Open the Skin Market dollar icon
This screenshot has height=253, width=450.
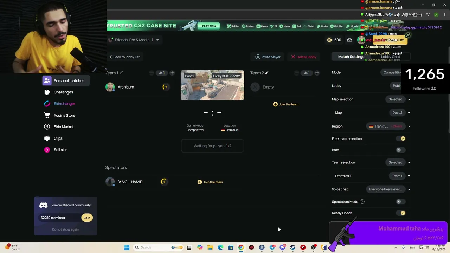(x=47, y=127)
